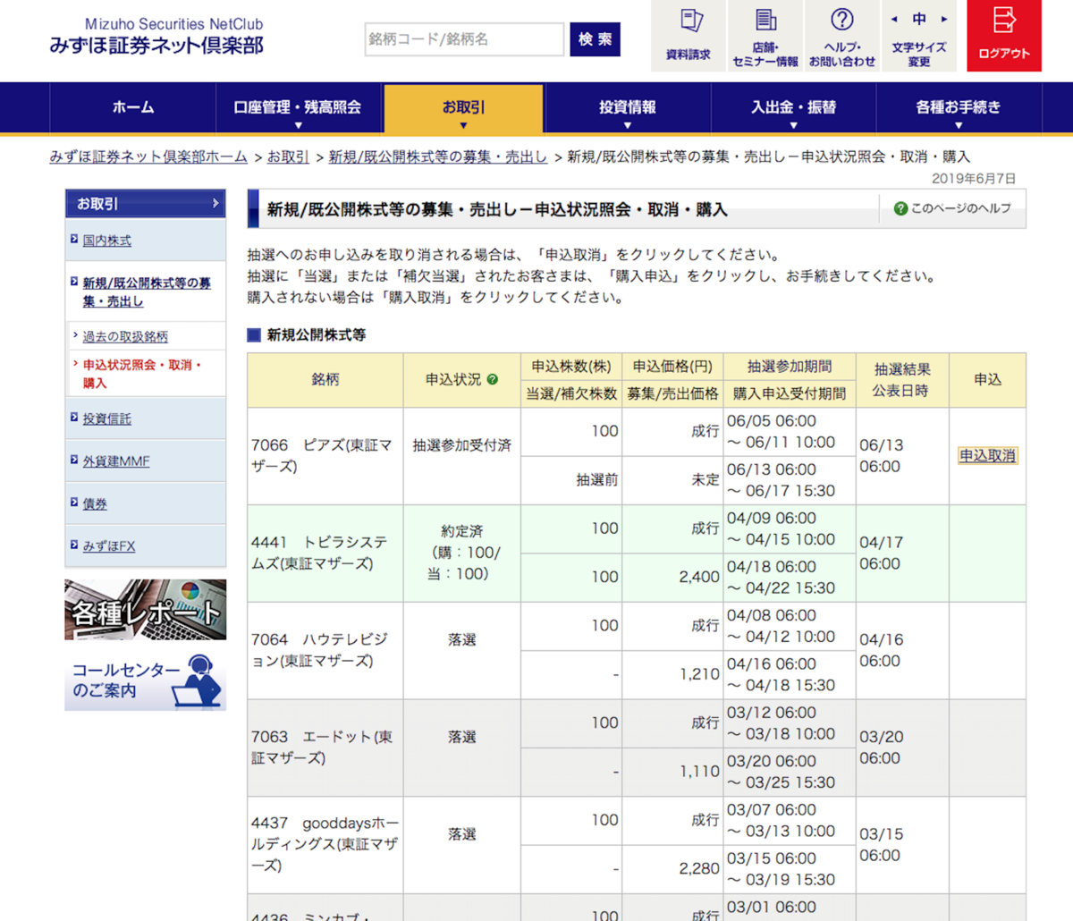This screenshot has height=921, width=1073.
Task: Open the 入出金・振替 navigation menu
Action: [793, 108]
